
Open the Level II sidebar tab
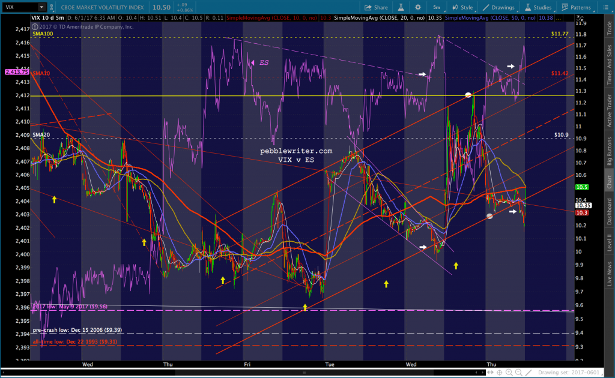[x=609, y=242]
